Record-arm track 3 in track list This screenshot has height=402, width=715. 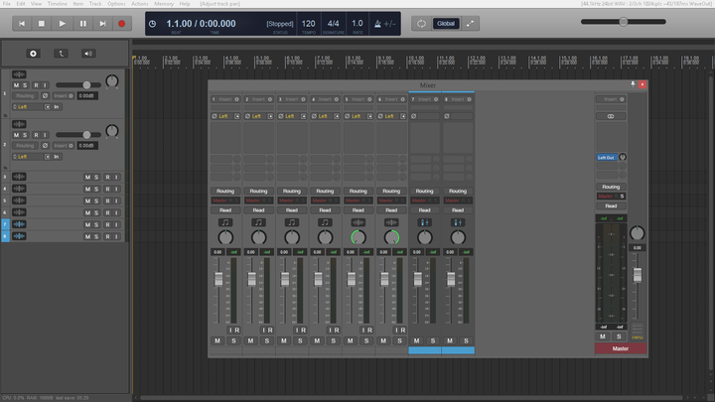pos(107,177)
